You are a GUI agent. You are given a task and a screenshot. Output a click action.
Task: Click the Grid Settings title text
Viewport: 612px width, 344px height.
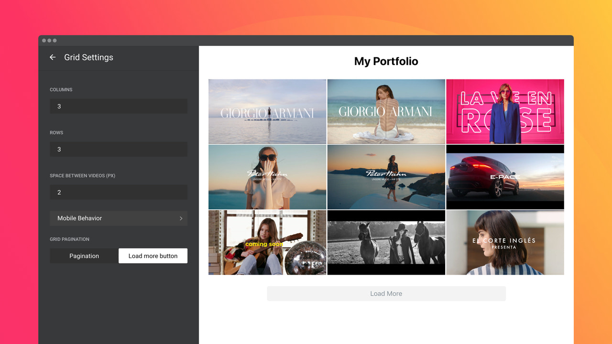88,57
